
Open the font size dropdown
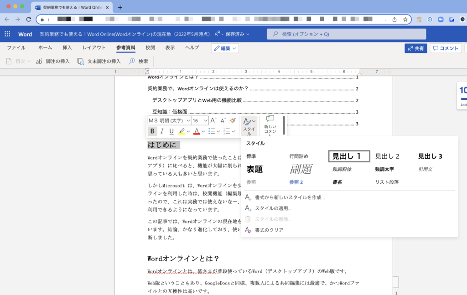(200, 120)
